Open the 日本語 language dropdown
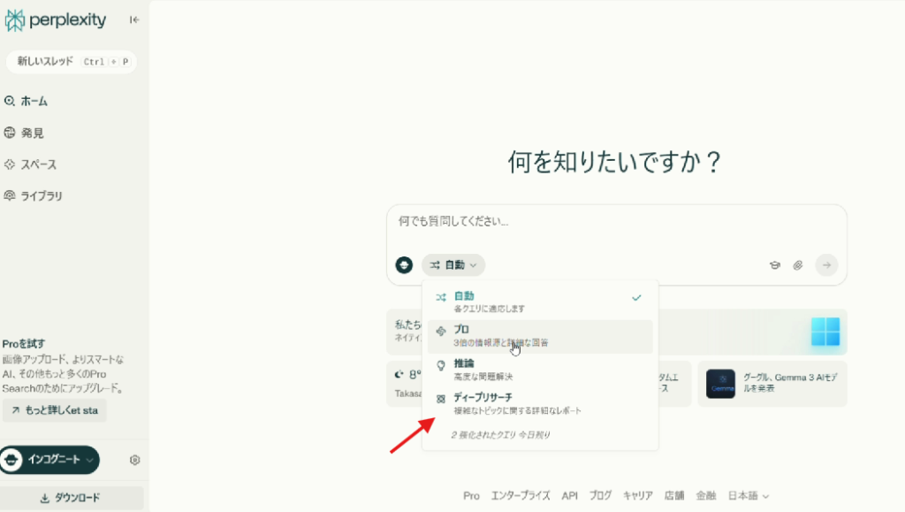 (748, 496)
